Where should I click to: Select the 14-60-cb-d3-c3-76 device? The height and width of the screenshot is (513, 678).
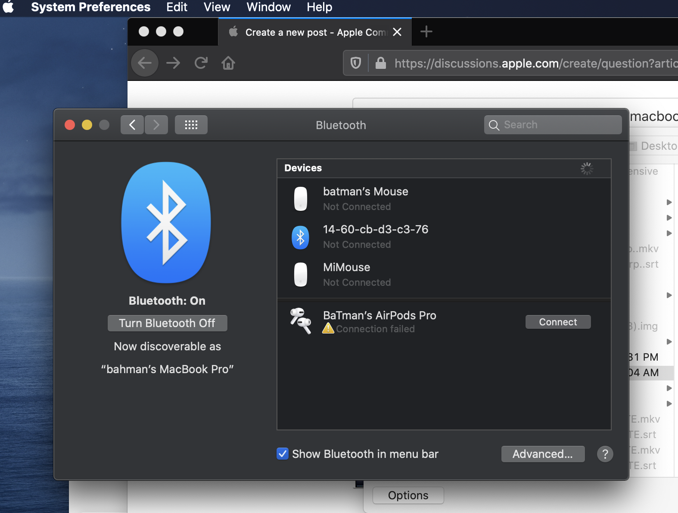click(x=444, y=236)
